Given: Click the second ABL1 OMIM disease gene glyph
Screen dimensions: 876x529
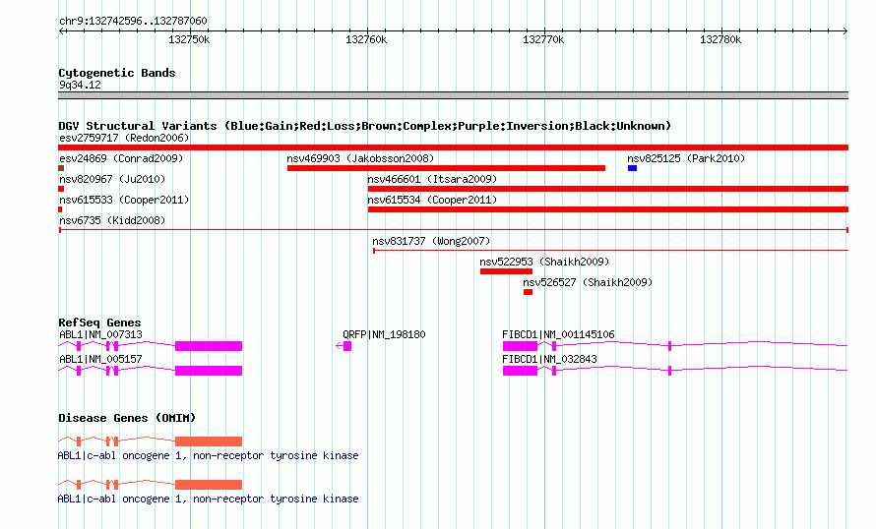Looking at the screenshot, I should [151, 485].
